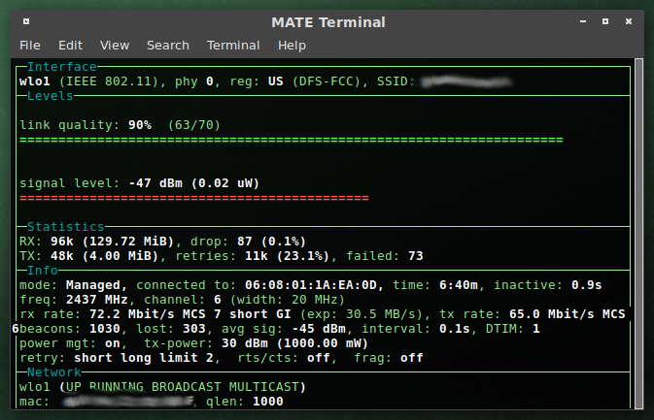Click the signal level value -47 dBm
The height and width of the screenshot is (420, 654).
(155, 183)
